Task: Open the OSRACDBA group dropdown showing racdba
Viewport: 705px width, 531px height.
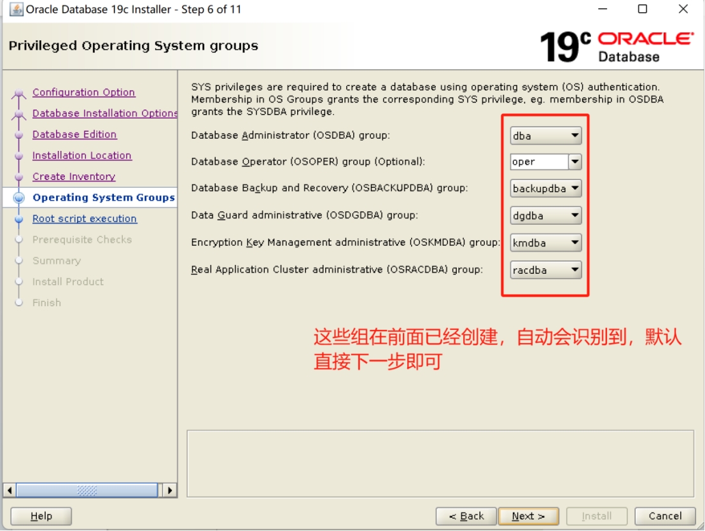Action: coord(546,270)
